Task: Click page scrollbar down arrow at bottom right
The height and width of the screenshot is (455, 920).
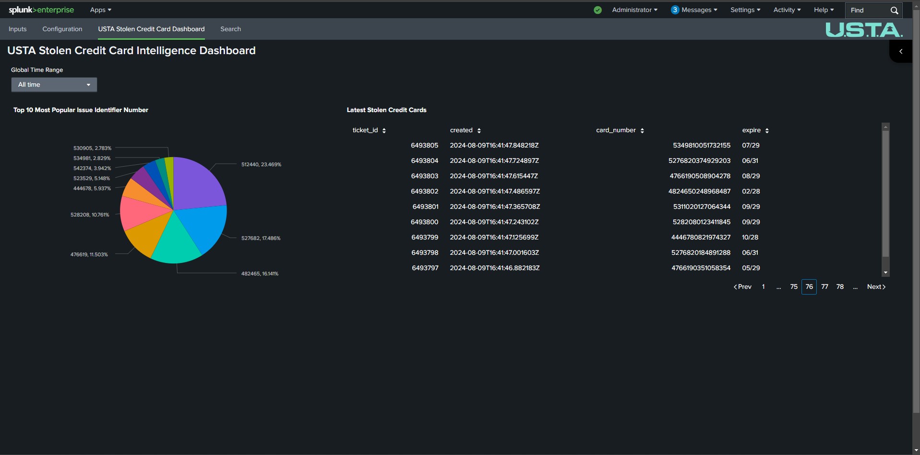Action: (916, 451)
